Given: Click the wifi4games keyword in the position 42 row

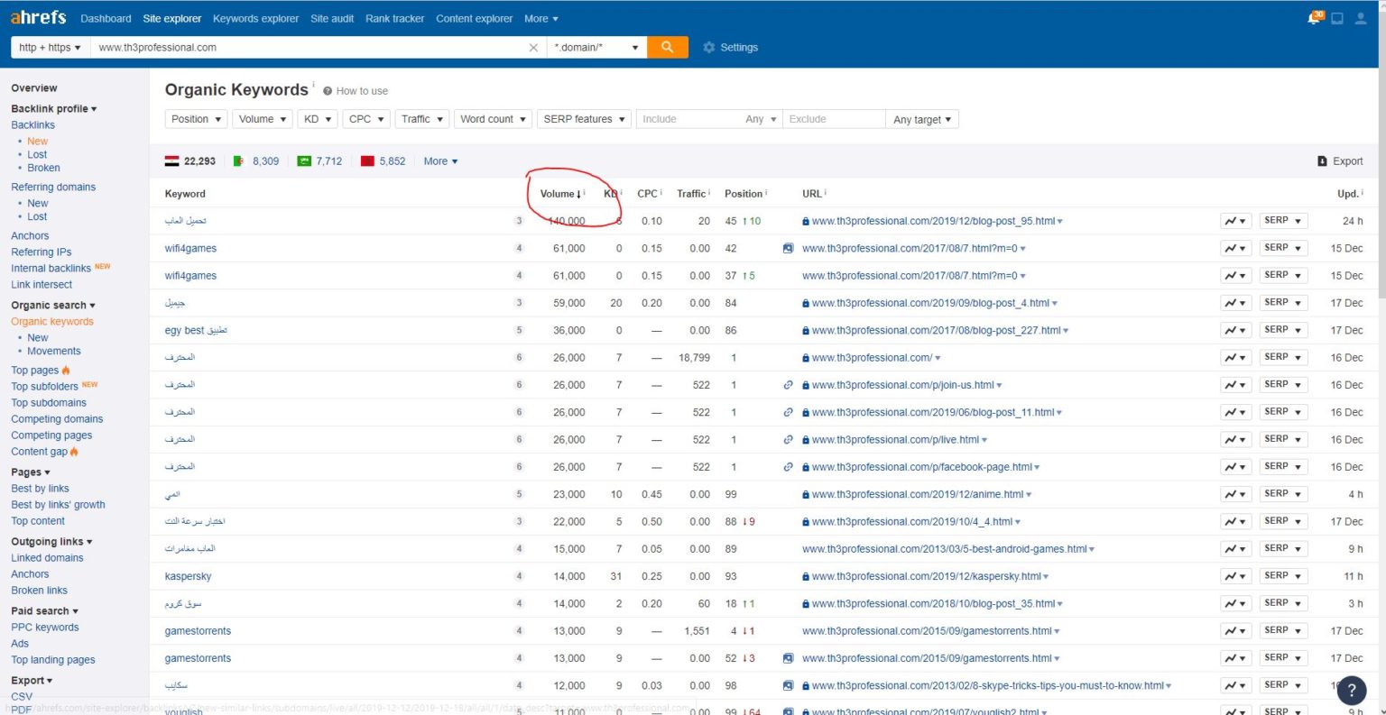Looking at the screenshot, I should pyautogui.click(x=190, y=248).
